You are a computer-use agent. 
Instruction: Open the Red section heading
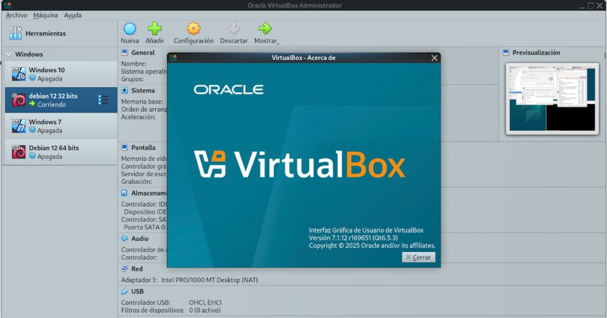[137, 268]
